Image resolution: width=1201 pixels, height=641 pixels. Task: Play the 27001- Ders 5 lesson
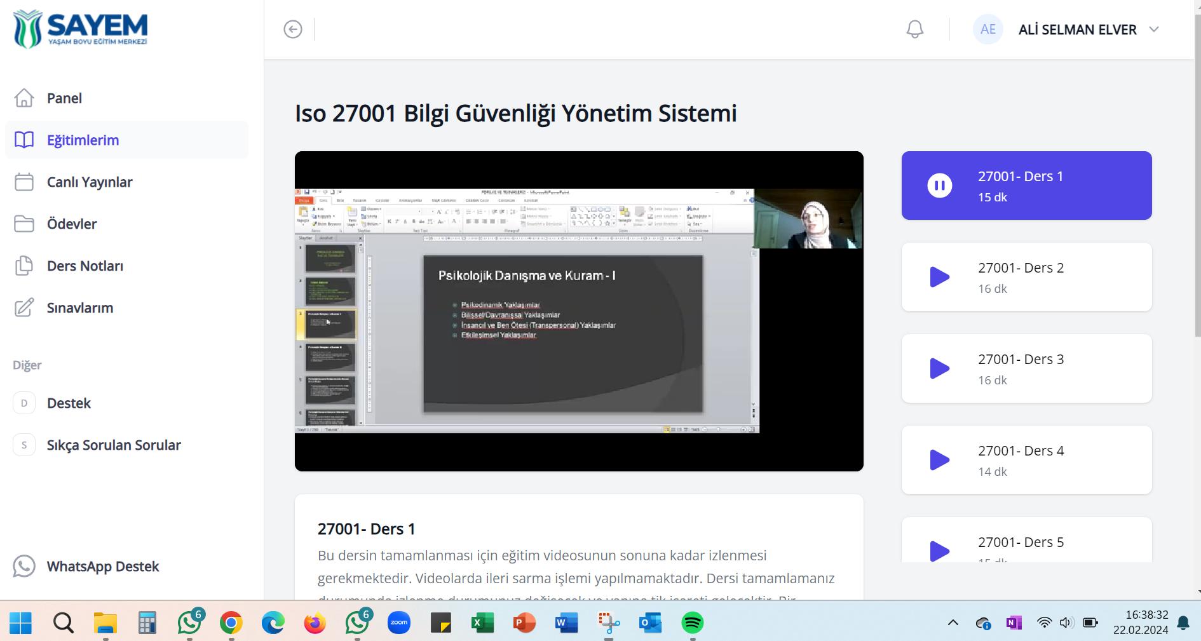[x=940, y=551]
